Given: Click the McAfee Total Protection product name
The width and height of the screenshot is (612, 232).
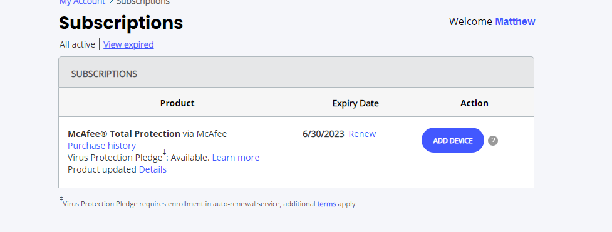Looking at the screenshot, I should click(x=124, y=134).
